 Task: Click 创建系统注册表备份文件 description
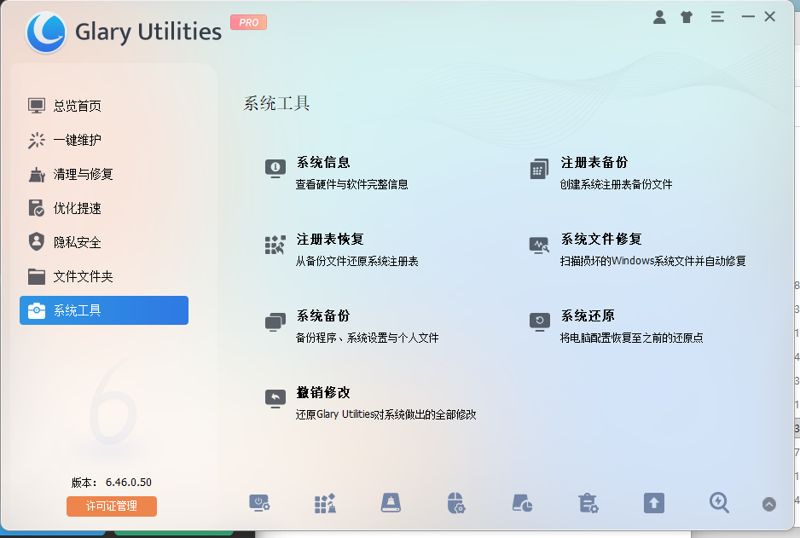[x=616, y=185]
